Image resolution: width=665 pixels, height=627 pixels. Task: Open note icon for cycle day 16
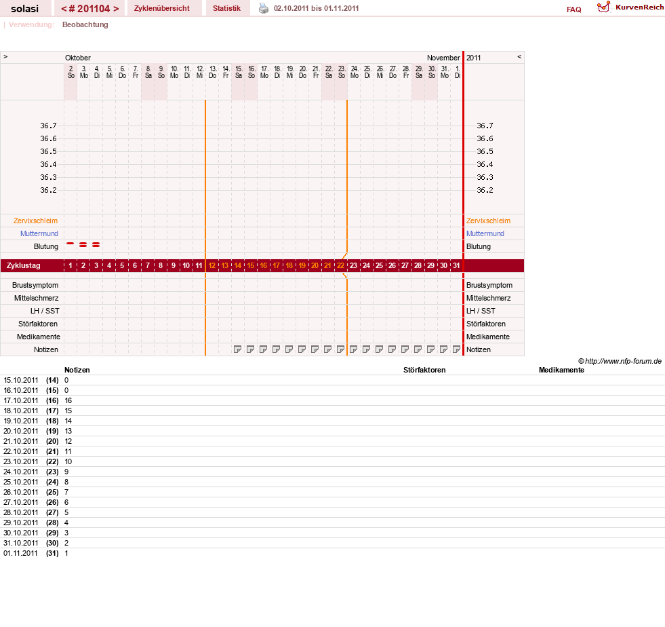[x=264, y=349]
